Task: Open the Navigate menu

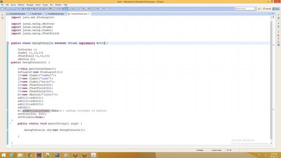Action: (x=30, y=5)
